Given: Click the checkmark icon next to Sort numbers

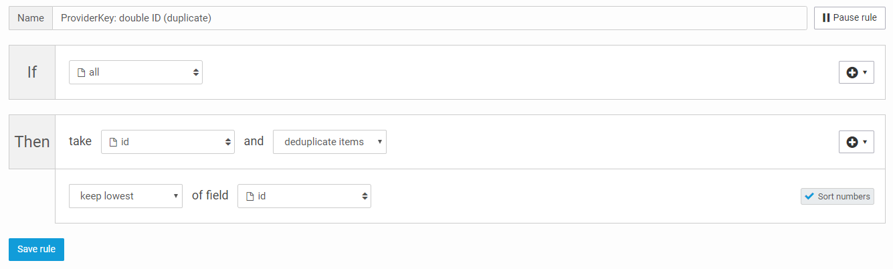Looking at the screenshot, I should 809,197.
